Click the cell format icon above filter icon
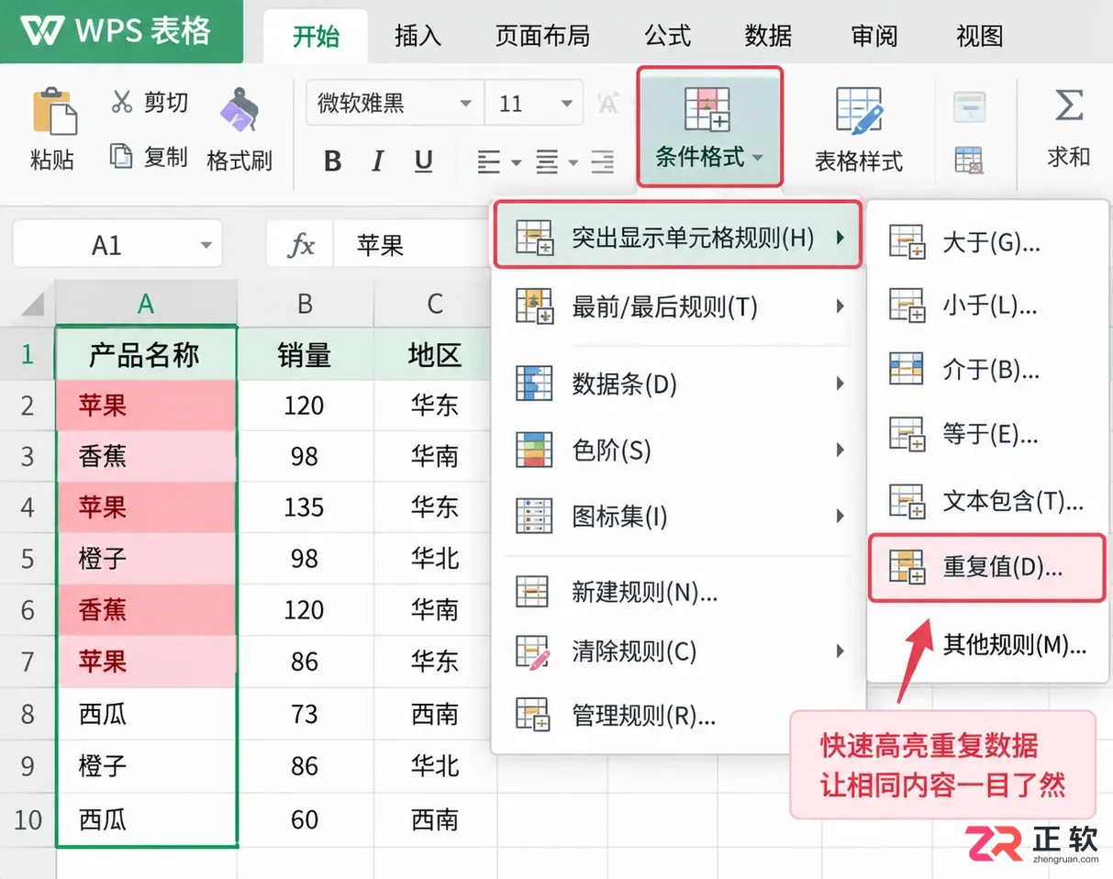The image size is (1113, 879). click(x=969, y=106)
